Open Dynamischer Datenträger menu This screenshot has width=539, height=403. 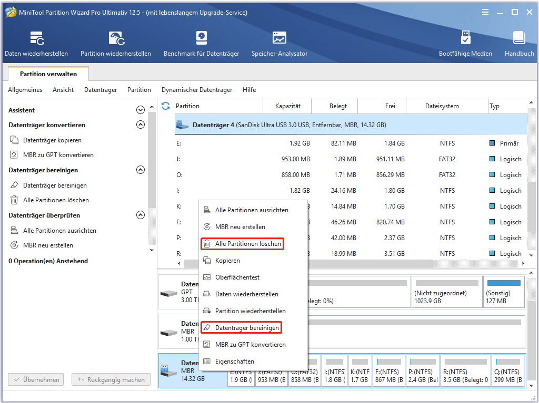point(197,90)
